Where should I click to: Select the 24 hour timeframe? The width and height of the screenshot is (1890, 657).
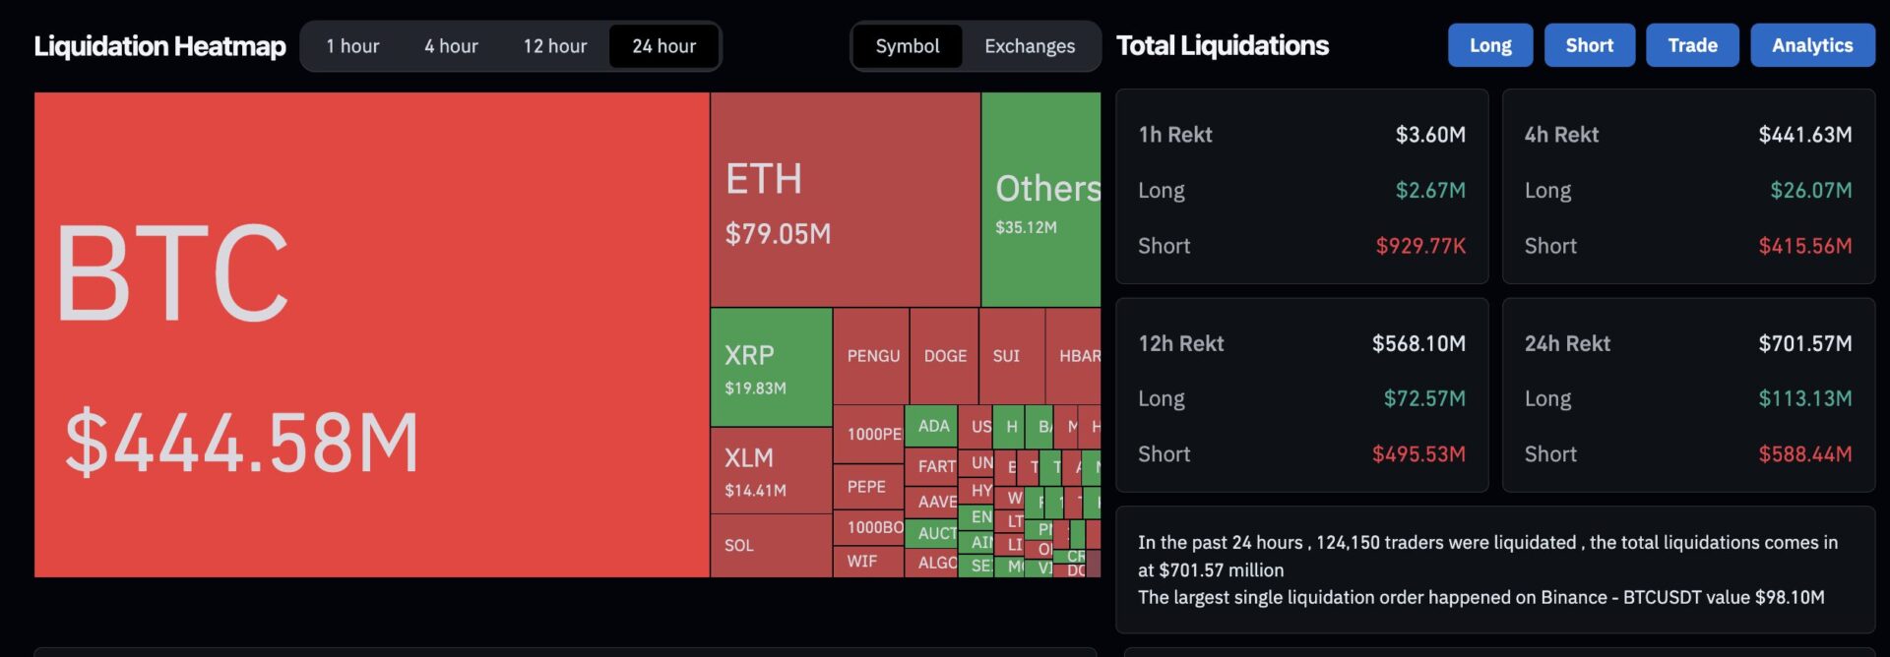pos(663,46)
